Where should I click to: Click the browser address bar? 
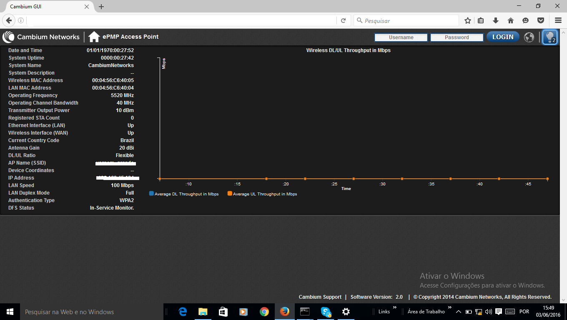click(181, 20)
